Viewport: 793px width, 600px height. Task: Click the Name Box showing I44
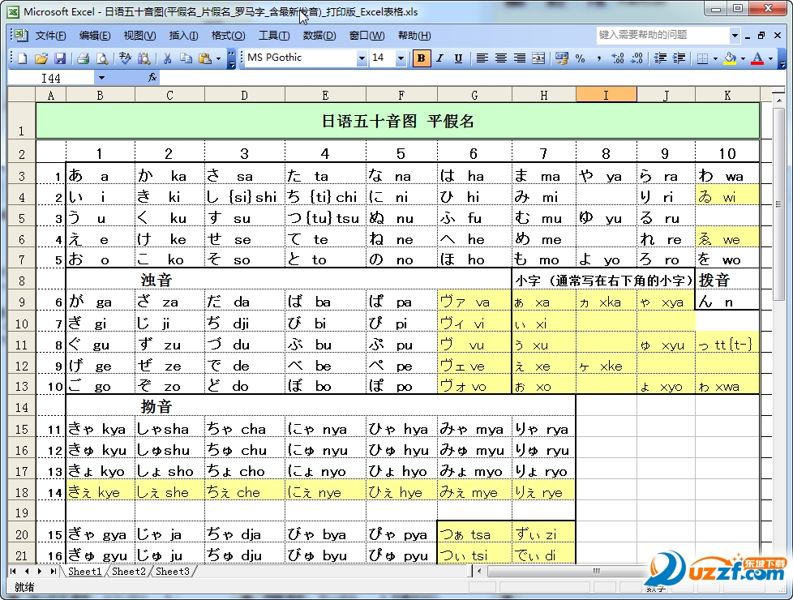[x=51, y=78]
